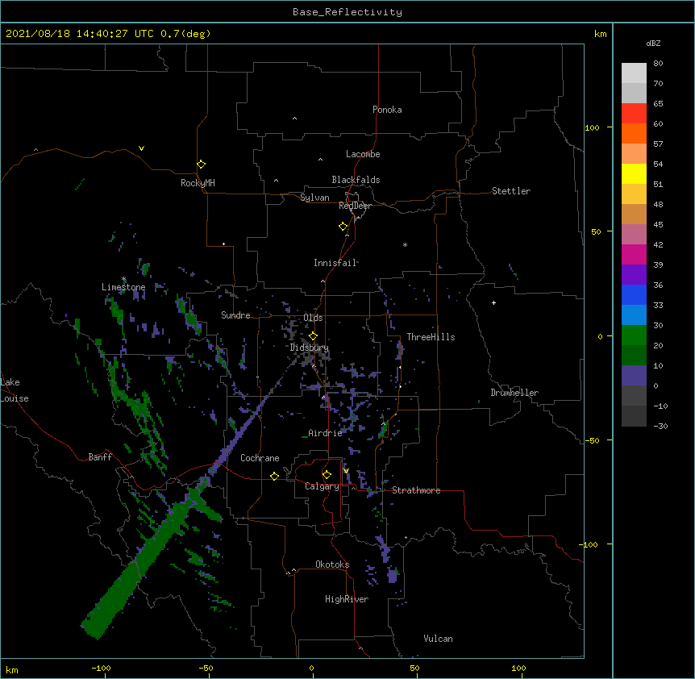Viewport: 695px width, 679px height.
Task: Click the Vulcan label
Action: coord(438,639)
